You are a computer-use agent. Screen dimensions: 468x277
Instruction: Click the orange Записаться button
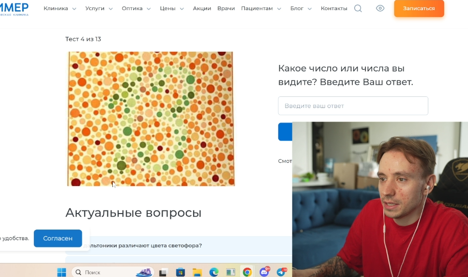tap(419, 8)
